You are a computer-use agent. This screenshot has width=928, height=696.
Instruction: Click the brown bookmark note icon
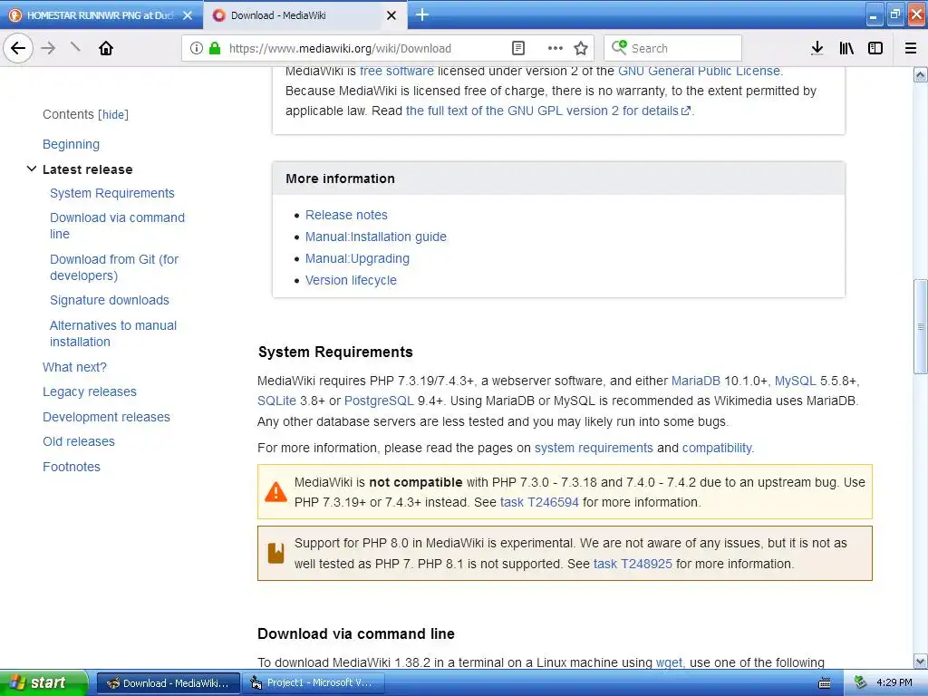pos(275,554)
